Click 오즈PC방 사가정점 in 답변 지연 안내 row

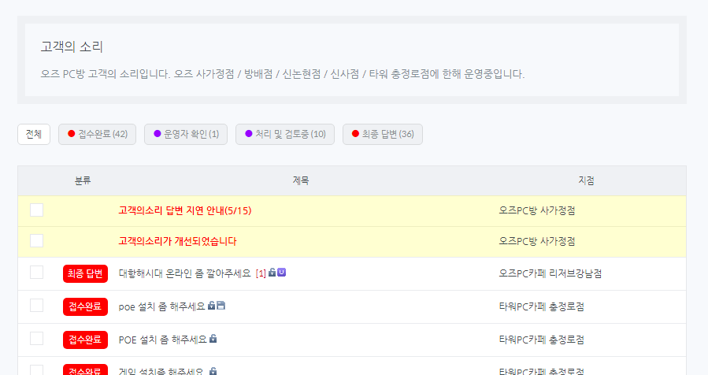coord(537,210)
